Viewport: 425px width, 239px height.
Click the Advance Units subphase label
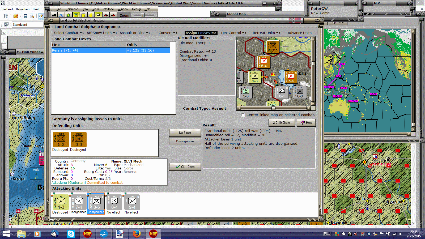(300, 33)
